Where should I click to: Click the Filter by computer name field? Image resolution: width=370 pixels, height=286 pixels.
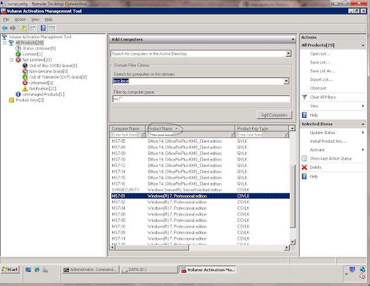pyautogui.click(x=201, y=99)
